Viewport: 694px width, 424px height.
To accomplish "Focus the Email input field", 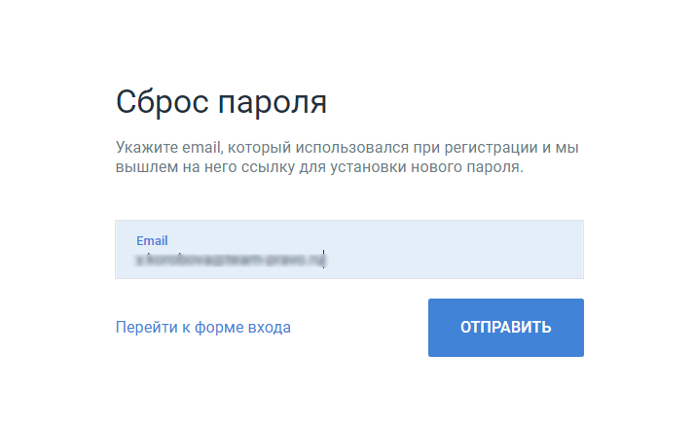I will pyautogui.click(x=349, y=249).
